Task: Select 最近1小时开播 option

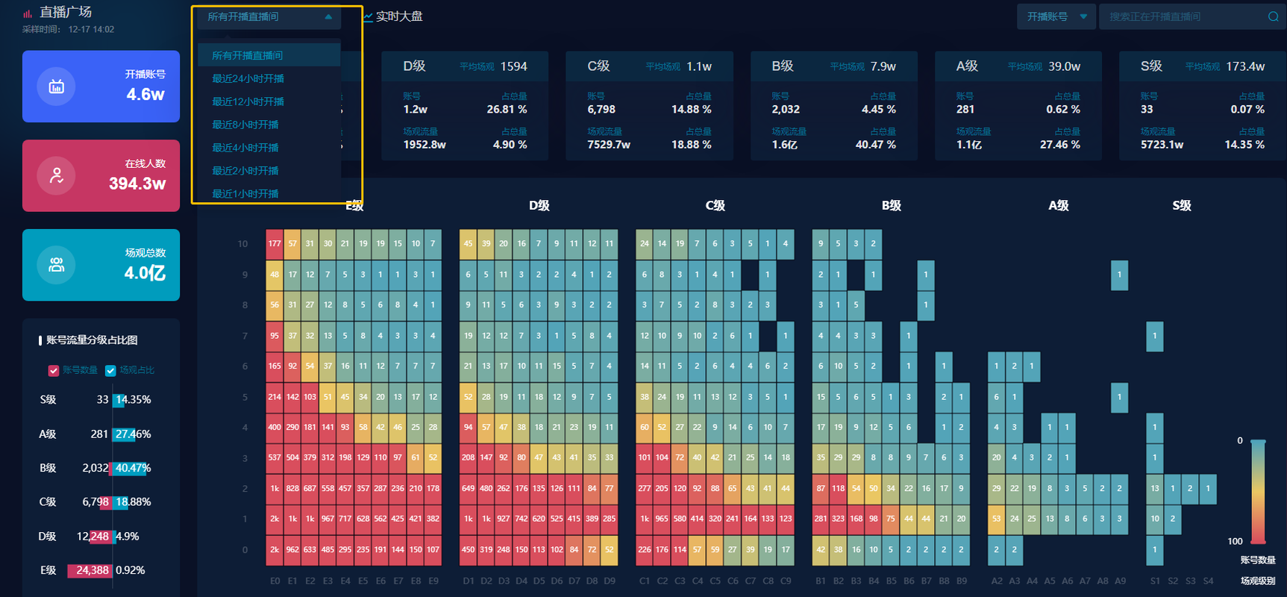Action: click(245, 193)
